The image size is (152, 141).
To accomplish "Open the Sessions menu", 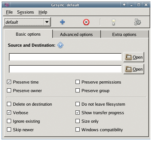I will (26, 12).
